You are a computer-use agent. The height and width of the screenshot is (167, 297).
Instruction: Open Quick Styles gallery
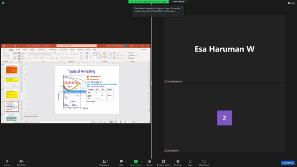coord(110,56)
